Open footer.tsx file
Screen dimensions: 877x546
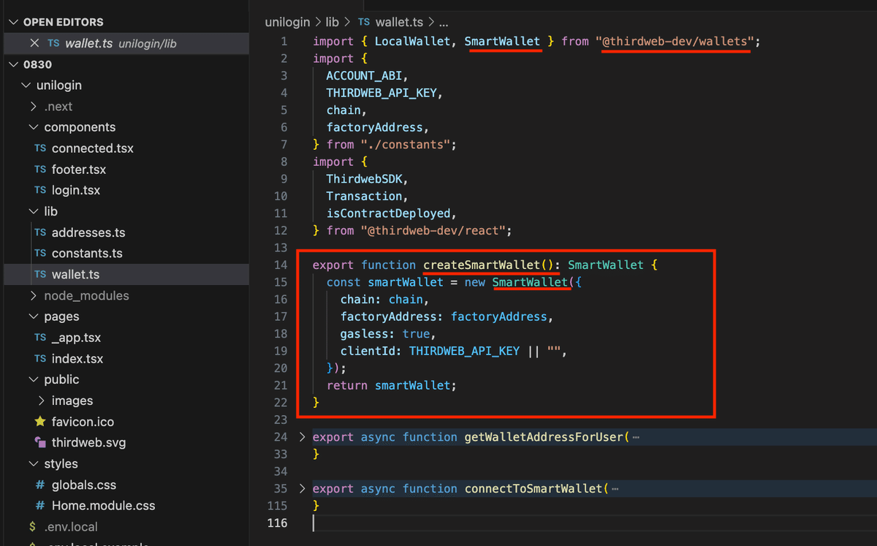tap(79, 169)
